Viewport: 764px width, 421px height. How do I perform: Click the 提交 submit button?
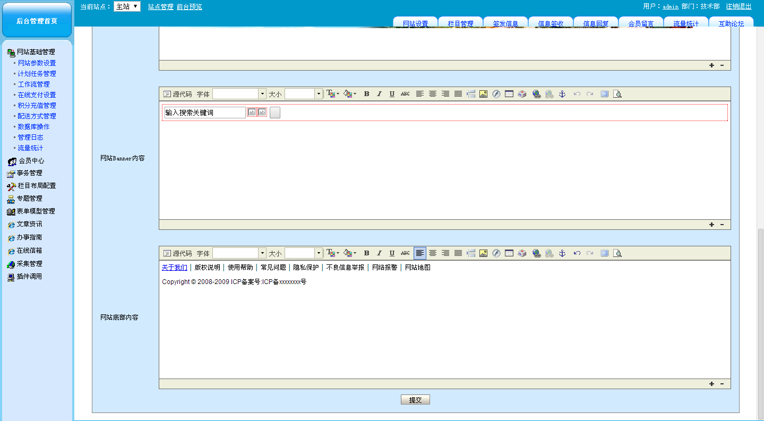click(x=415, y=400)
